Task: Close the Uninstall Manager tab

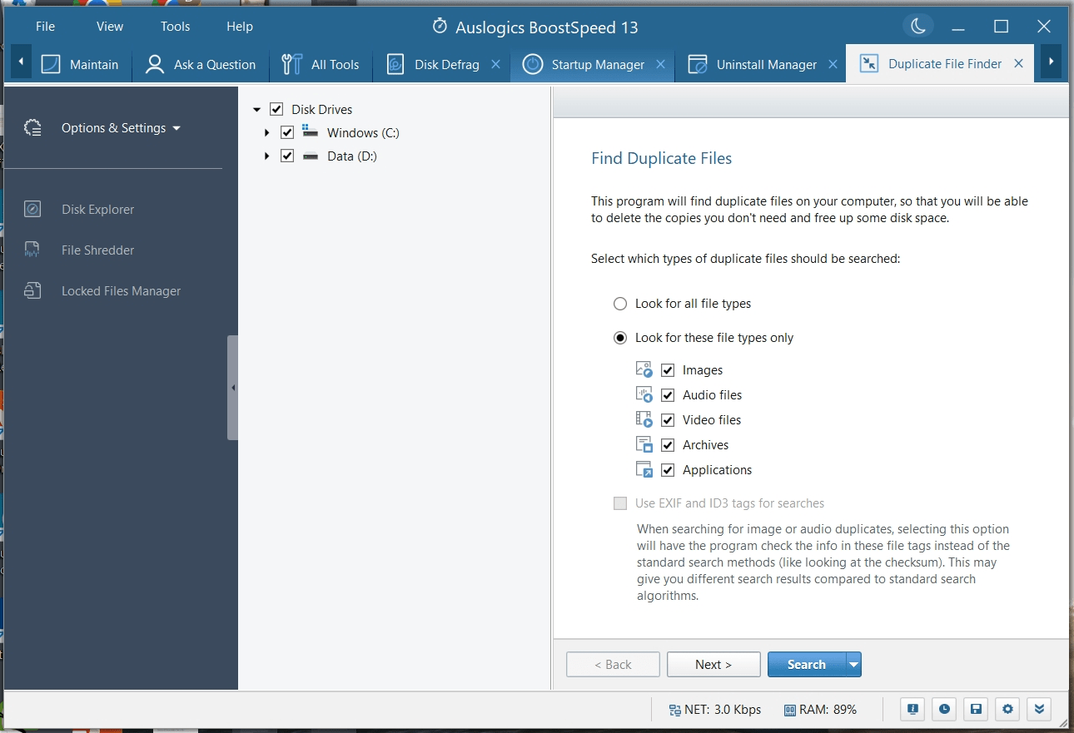Action: [833, 64]
